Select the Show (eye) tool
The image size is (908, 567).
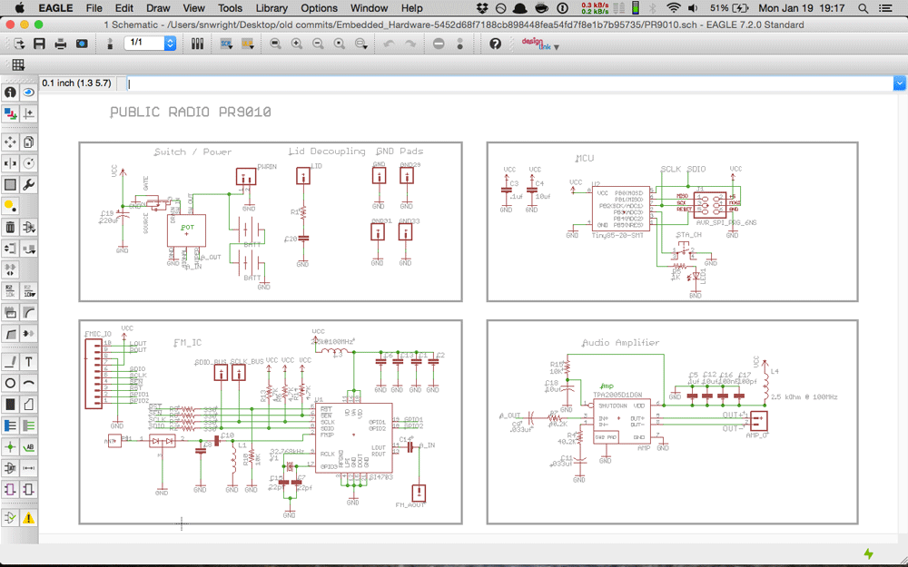click(x=28, y=92)
